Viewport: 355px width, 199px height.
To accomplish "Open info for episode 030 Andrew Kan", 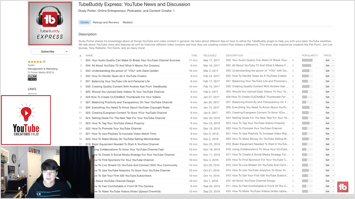I will (x=293, y=87).
